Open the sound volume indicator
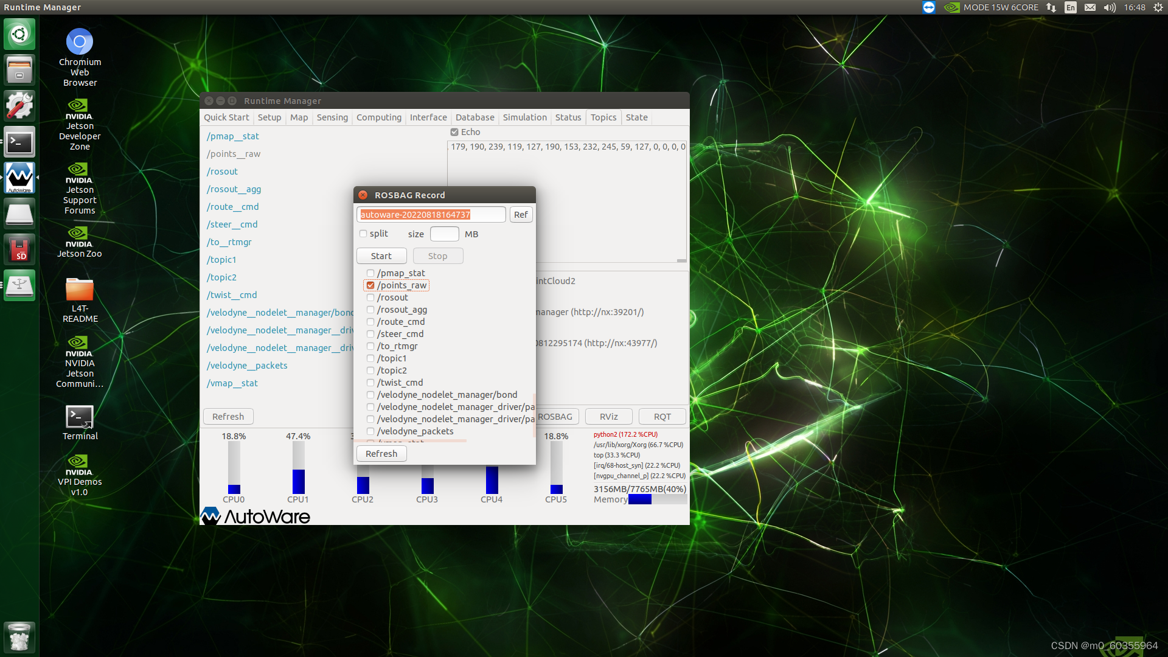Viewport: 1168px width, 657px height. (1110, 7)
